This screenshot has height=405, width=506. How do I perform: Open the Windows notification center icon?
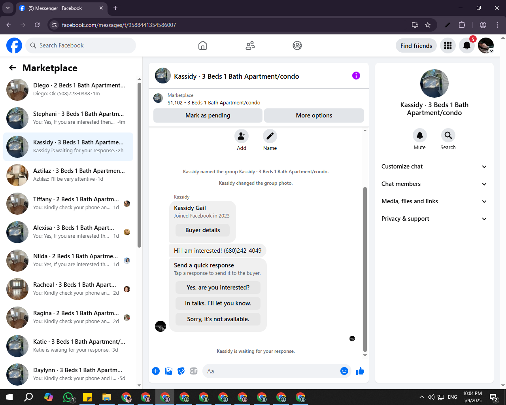coord(493,397)
